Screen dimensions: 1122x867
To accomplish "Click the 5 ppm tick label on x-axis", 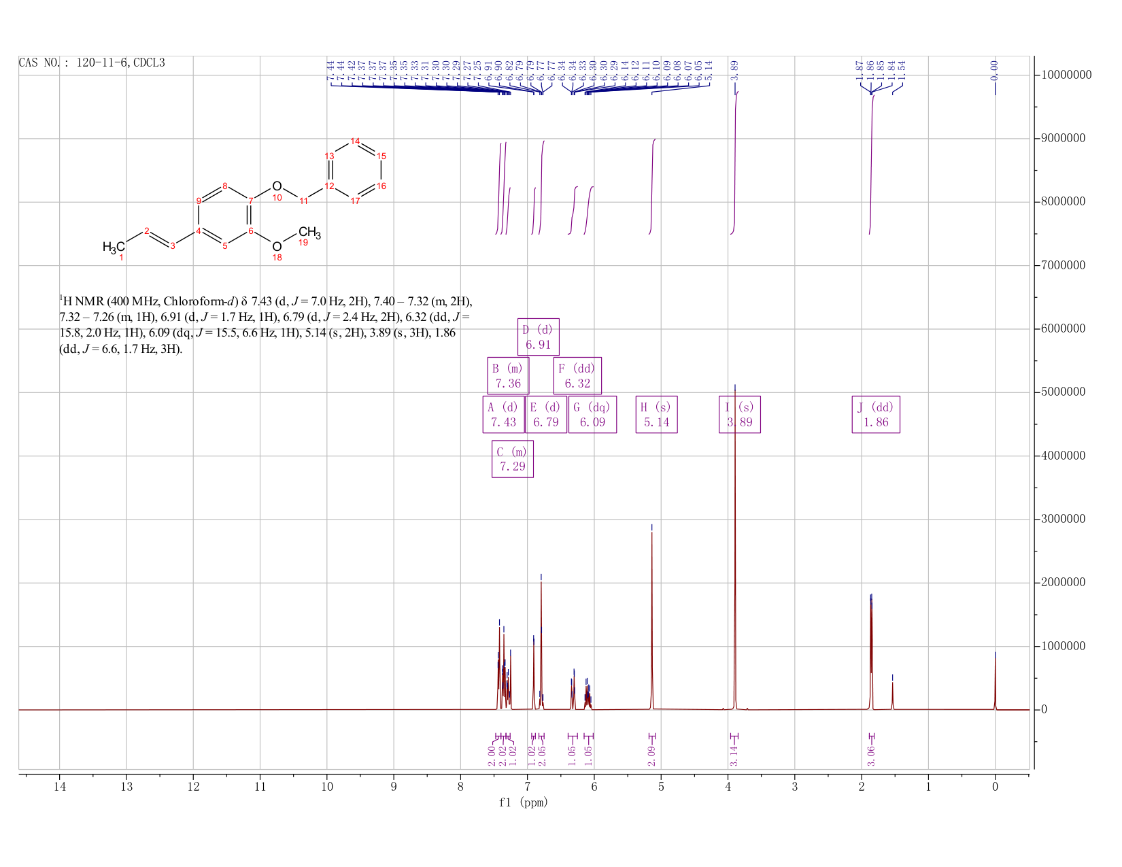I will 661,787.
